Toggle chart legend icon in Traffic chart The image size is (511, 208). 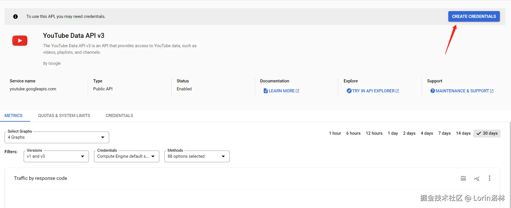[463, 178]
